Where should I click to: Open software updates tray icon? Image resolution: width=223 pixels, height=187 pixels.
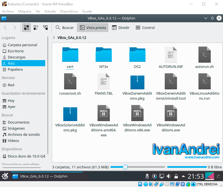click(154, 176)
